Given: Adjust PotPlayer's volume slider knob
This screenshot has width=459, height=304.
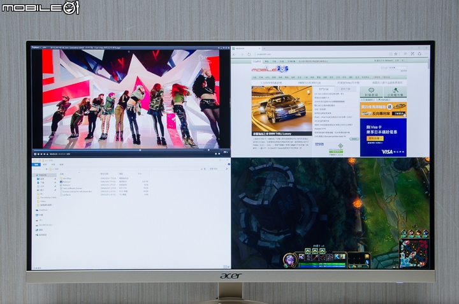Looking at the screenshot, I should point(208,150).
